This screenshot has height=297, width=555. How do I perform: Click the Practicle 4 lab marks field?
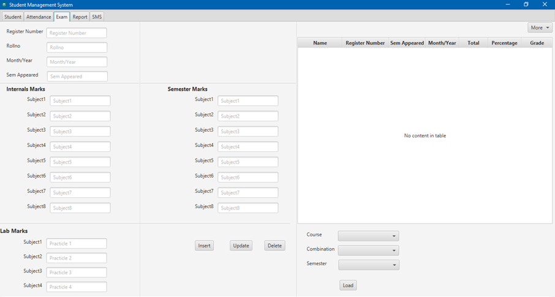[77, 287]
